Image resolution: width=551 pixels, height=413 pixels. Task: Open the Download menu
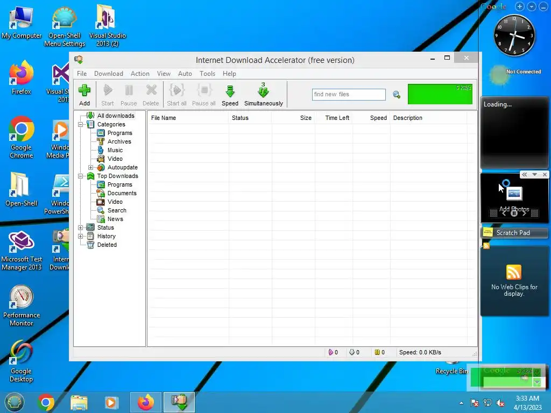click(109, 73)
